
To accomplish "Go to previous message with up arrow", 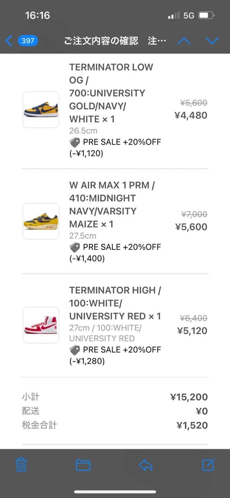I will (x=184, y=40).
